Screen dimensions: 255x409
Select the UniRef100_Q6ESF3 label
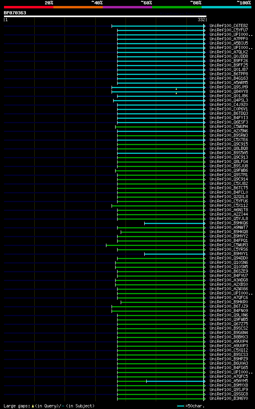[x=229, y=122]
